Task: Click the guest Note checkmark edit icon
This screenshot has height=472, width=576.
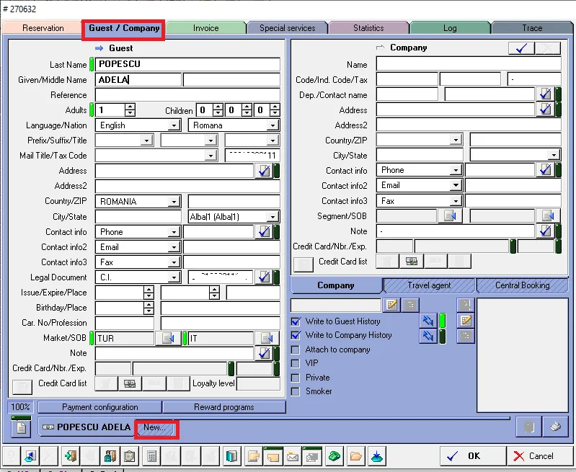Action: tap(264, 353)
